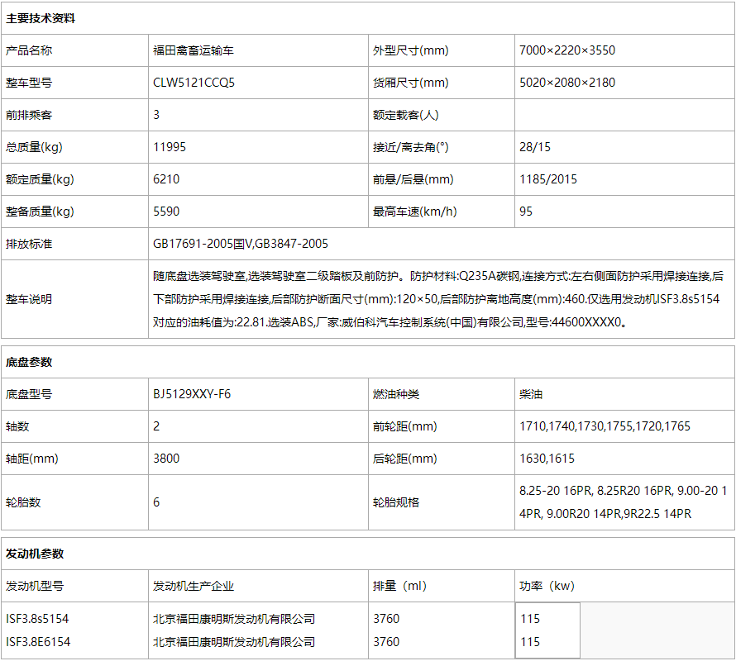Viewport: 736px width, 661px height.
Task: Click the 整车说明 paragraph starting 随底盘选装驾驶室
Action: (438, 299)
